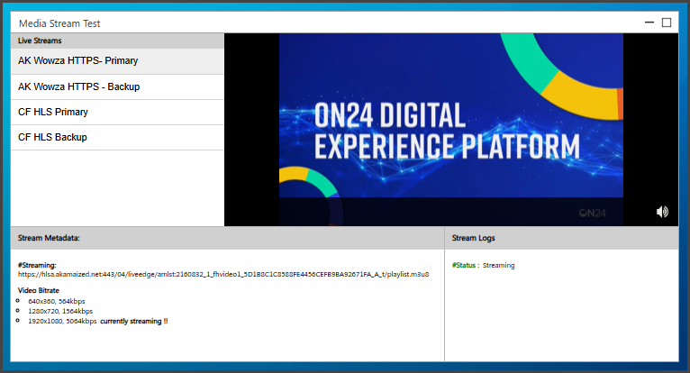Screen dimensions: 690x373
Task: Click the #Status Streaming log line
Action: [483, 265]
